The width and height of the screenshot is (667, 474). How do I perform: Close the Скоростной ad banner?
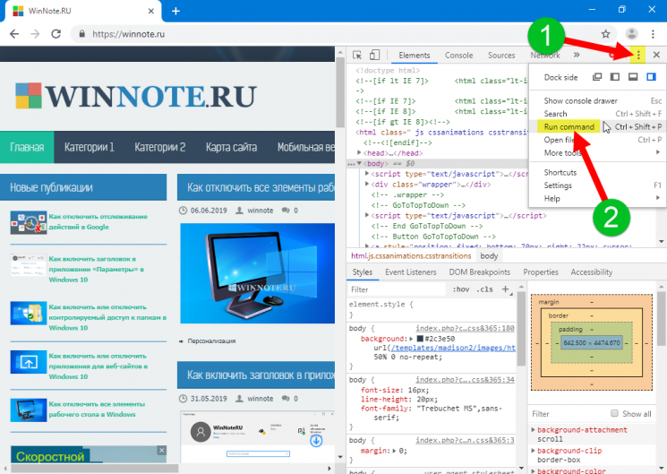point(162,450)
